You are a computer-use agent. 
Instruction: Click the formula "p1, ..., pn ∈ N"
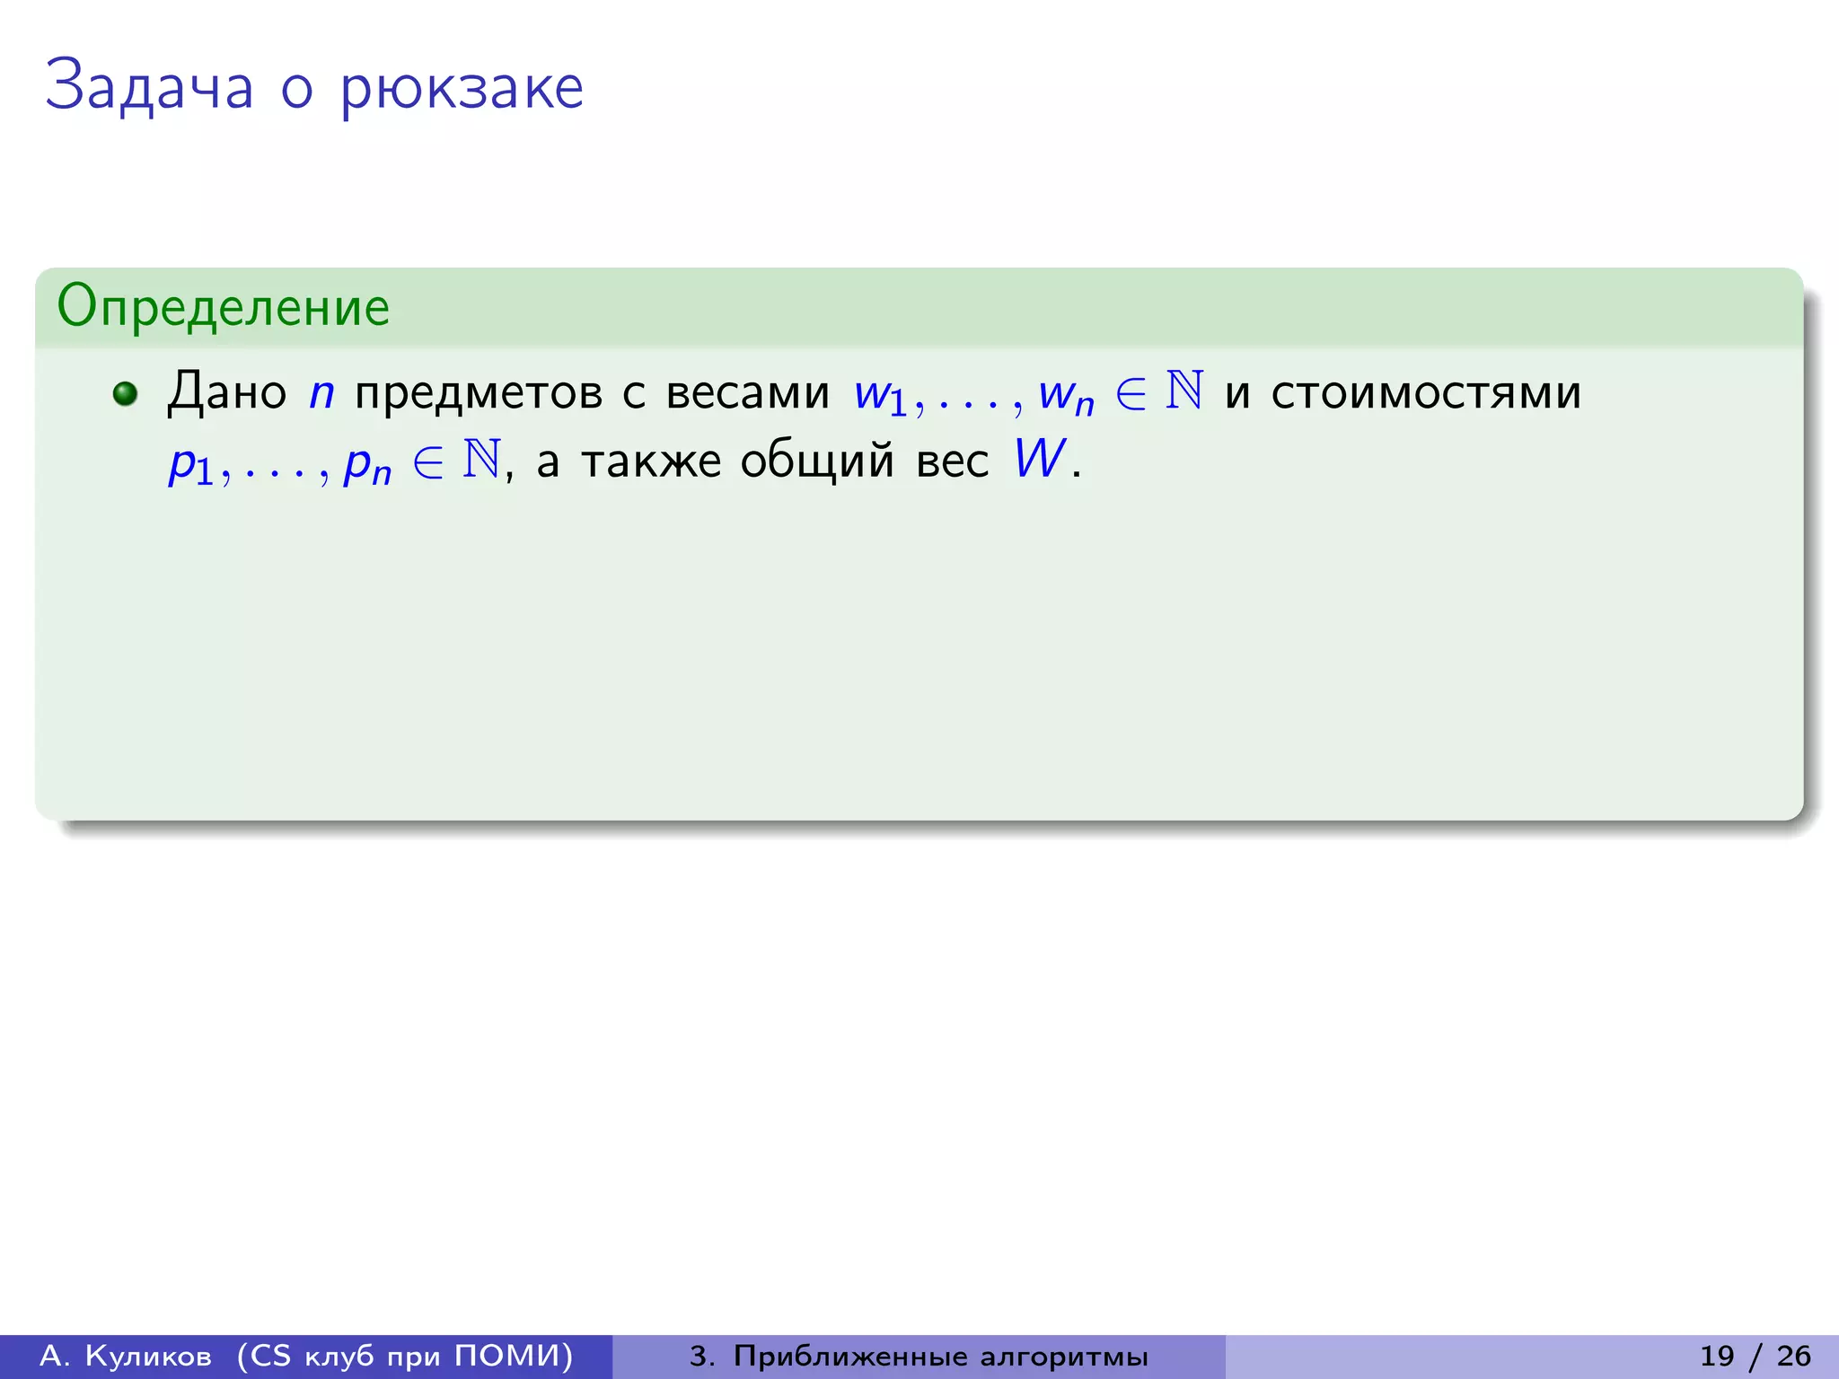point(334,461)
